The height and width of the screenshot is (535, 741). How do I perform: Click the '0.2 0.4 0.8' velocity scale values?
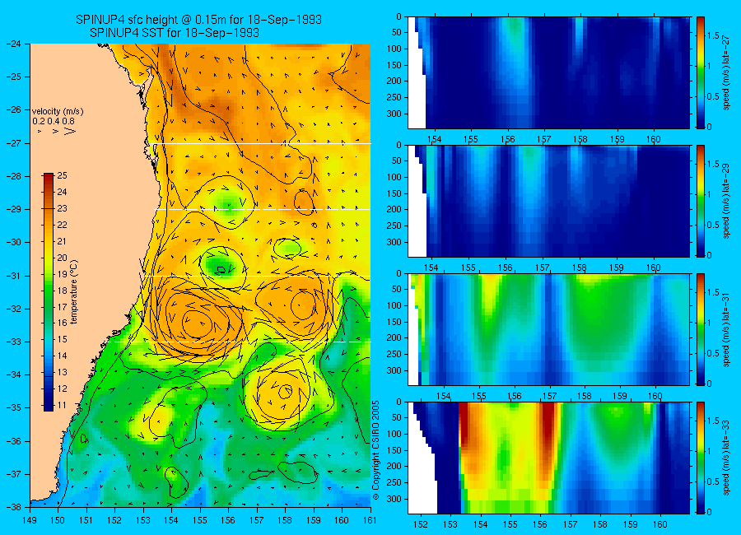click(x=54, y=122)
